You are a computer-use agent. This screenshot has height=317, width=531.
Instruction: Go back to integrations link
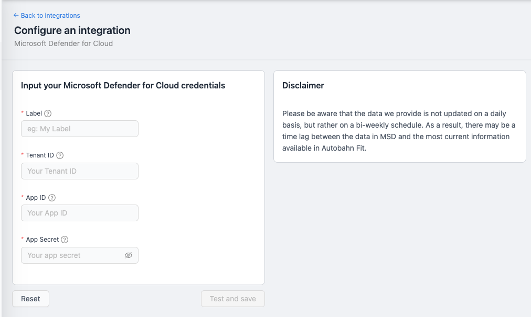[47, 16]
